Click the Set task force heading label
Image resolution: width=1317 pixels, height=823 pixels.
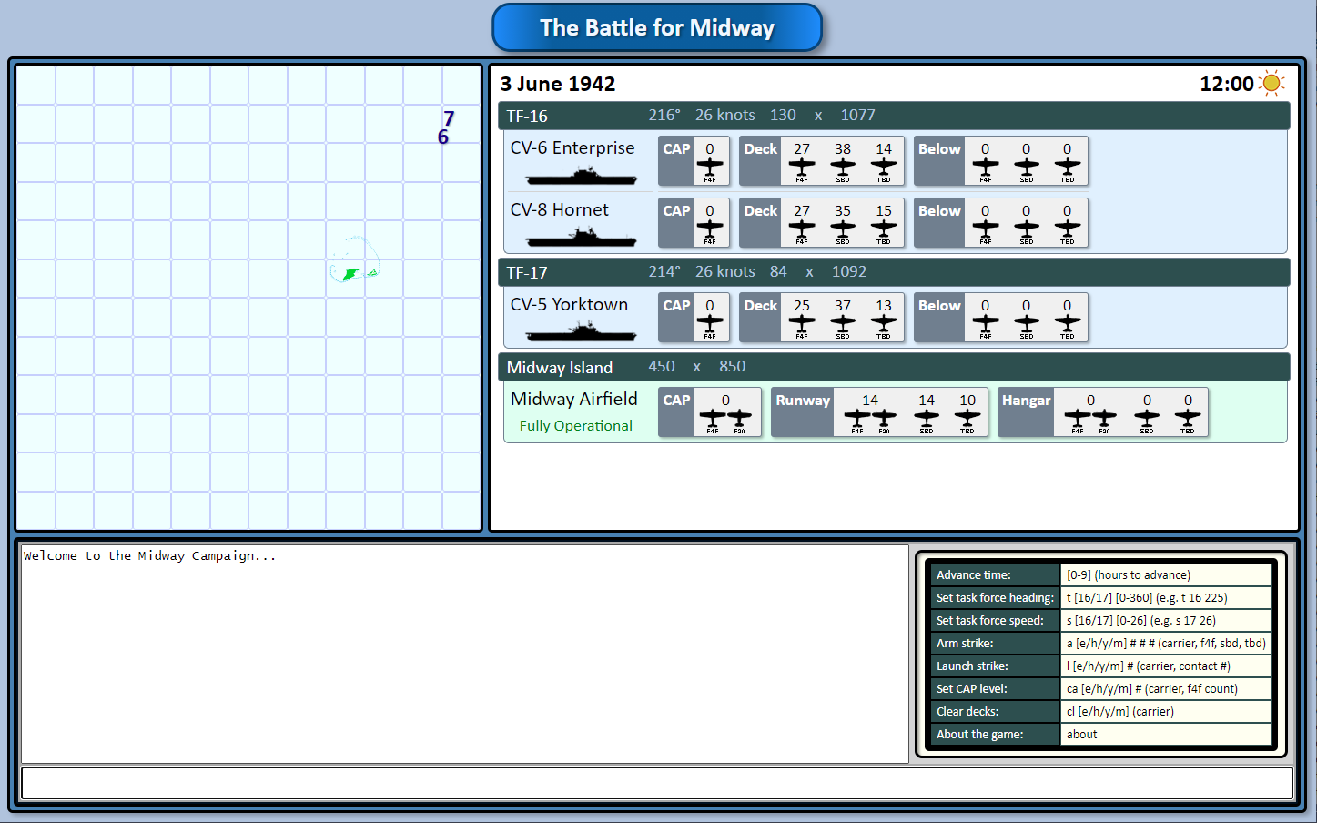click(995, 597)
